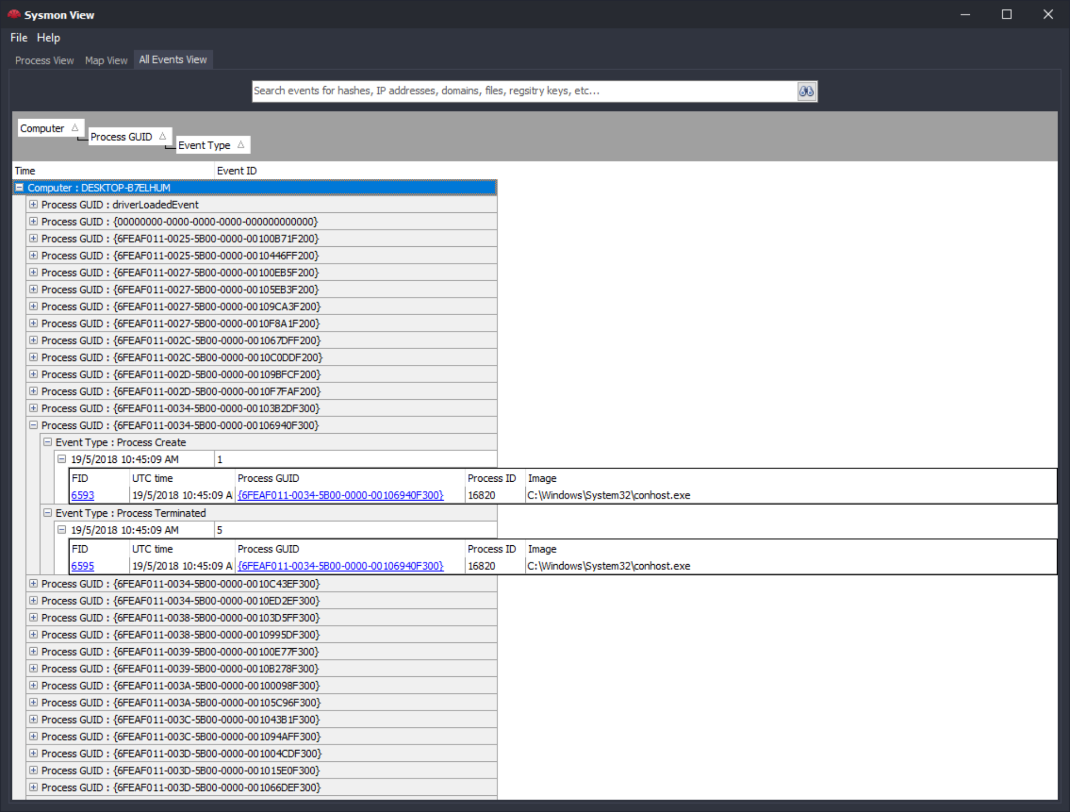
Task: Collapse the Event ID 5 time row
Action: (61, 530)
